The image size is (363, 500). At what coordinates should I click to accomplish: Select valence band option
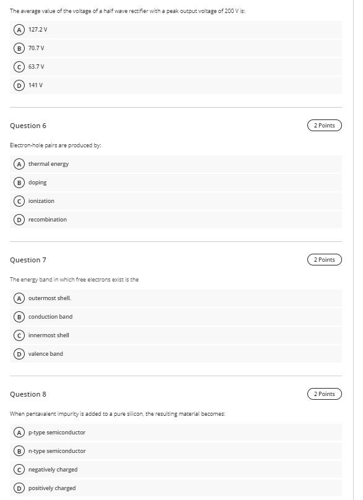(x=176, y=353)
